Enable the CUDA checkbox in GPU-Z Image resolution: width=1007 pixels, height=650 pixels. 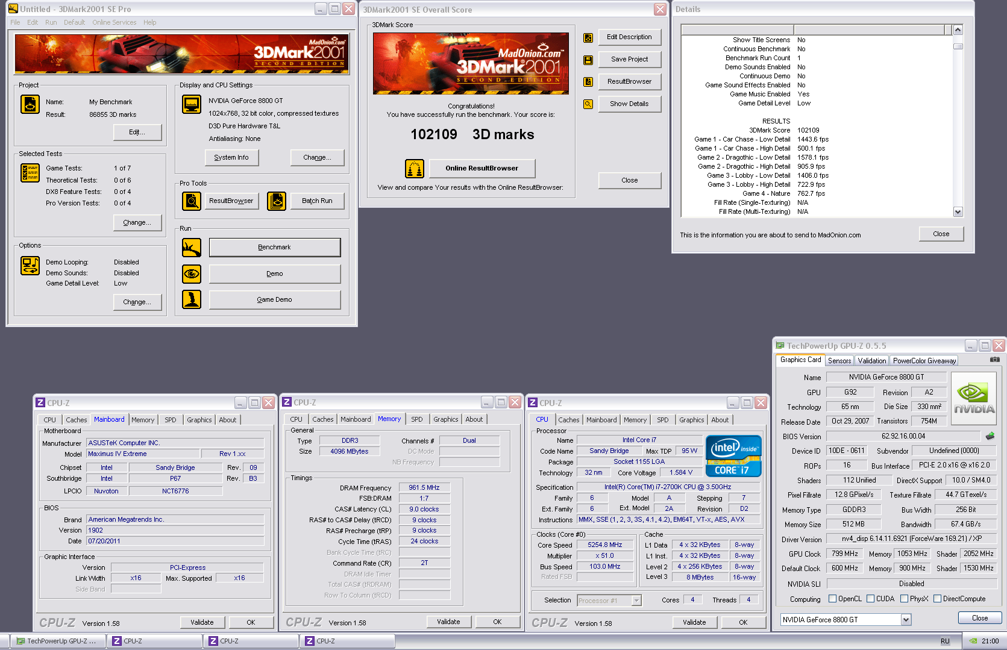coord(870,599)
